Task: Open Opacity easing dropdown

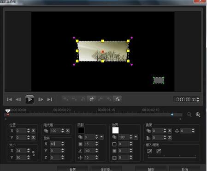Action: [68, 131]
